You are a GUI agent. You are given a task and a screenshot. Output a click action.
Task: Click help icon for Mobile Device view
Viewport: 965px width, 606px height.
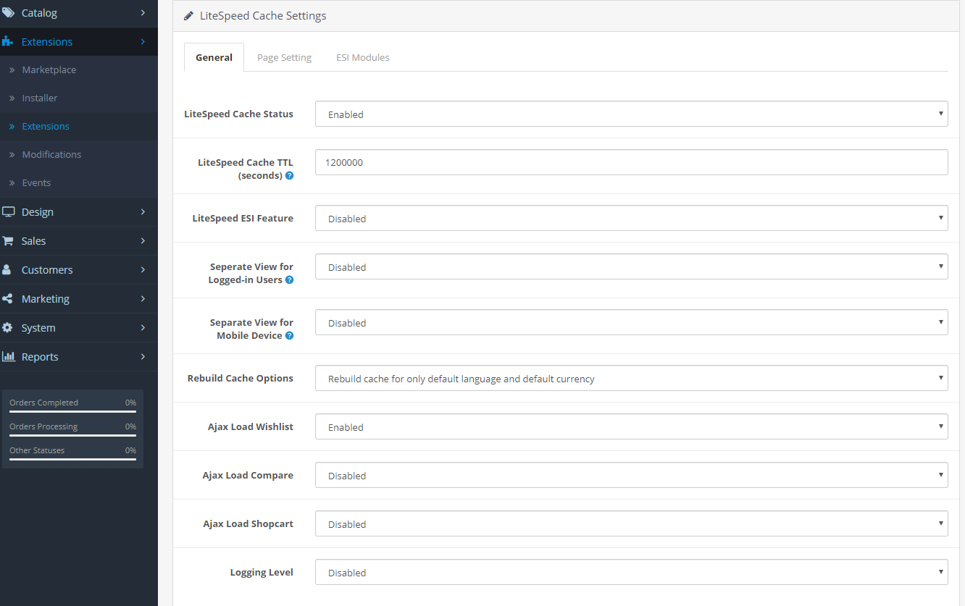pyautogui.click(x=289, y=336)
